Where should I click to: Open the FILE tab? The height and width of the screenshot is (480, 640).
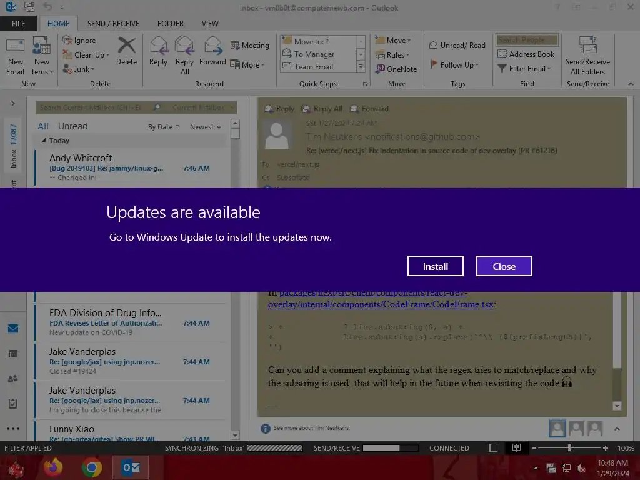pyautogui.click(x=18, y=24)
